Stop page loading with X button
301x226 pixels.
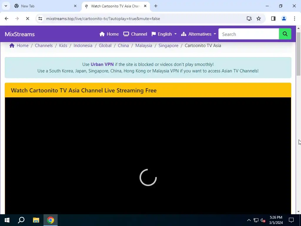(27, 19)
